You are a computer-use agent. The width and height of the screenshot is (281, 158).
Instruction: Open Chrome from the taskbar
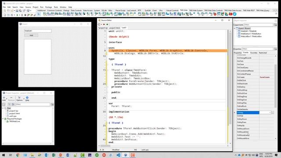coord(18,155)
